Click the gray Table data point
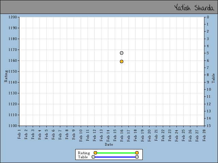 pyautogui.click(x=122, y=53)
